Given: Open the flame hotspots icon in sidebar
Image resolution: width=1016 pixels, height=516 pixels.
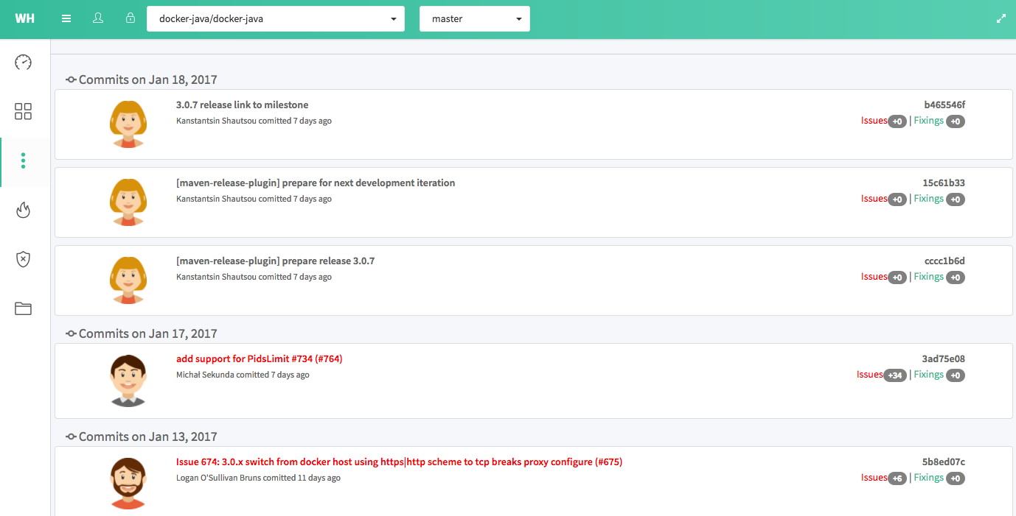Looking at the screenshot, I should click(x=24, y=211).
